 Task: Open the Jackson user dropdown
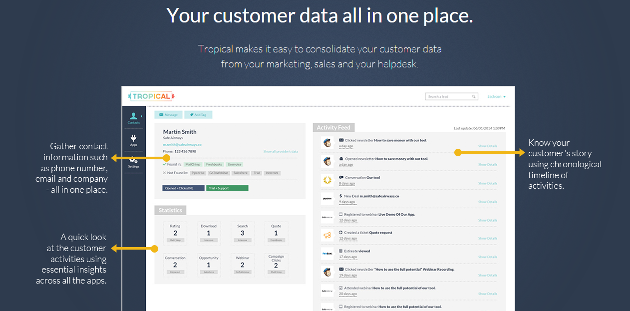pos(496,97)
